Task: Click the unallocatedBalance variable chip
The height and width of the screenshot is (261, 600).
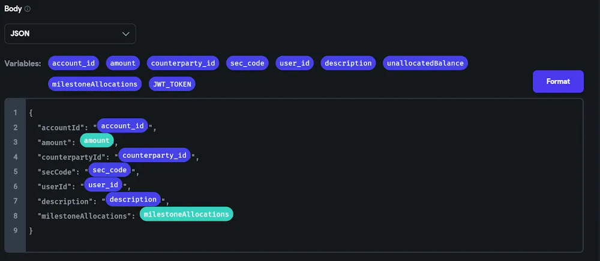Action: tap(425, 63)
